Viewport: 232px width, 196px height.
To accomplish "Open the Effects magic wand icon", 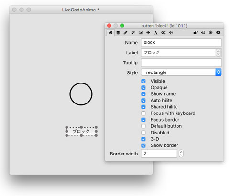I will [x=133, y=33].
